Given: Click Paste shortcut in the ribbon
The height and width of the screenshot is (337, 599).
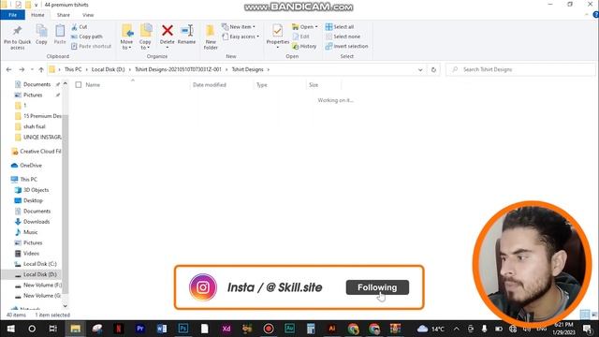Looking at the screenshot, I should coord(92,46).
